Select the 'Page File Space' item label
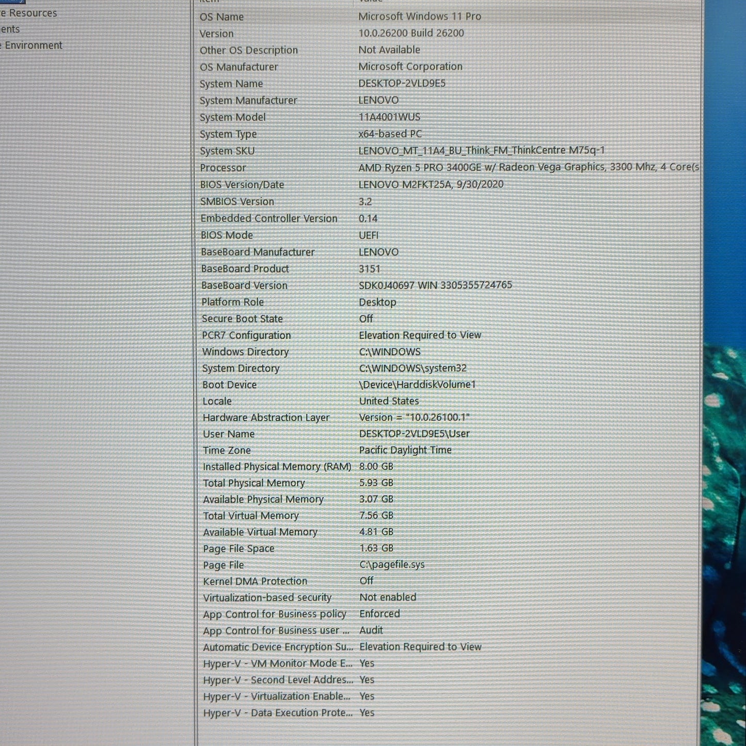Viewport: 746px width, 746px height. [x=239, y=549]
